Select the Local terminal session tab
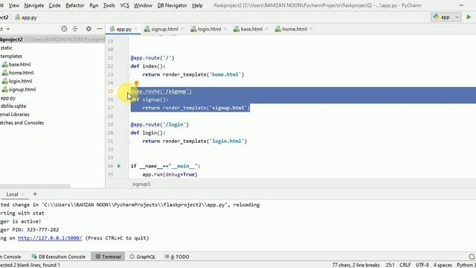This screenshot has width=476, height=268. point(12,194)
